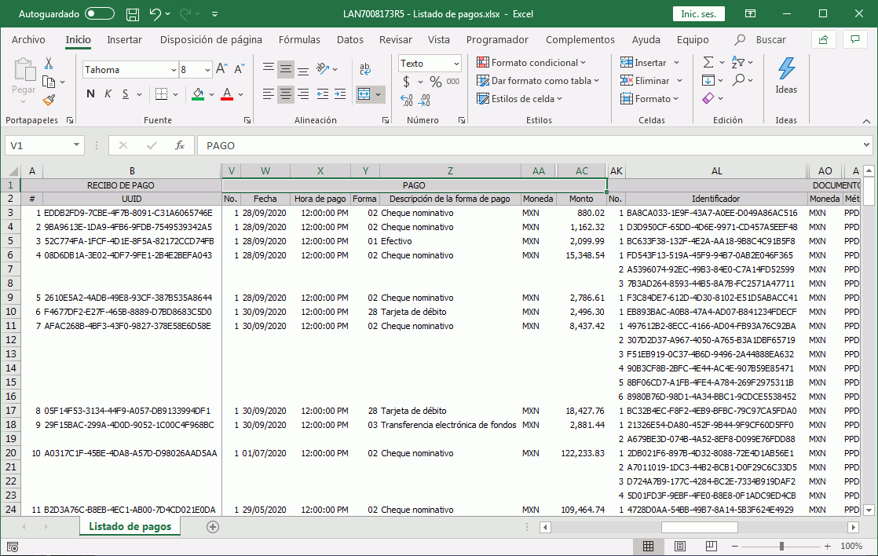Click the Cut scissors icon

[x=49, y=64]
